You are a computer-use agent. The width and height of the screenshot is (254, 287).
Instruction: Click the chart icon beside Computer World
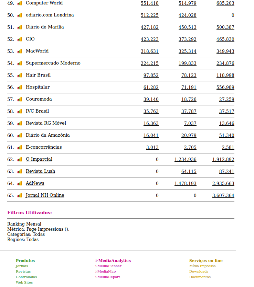[x=20, y=3]
